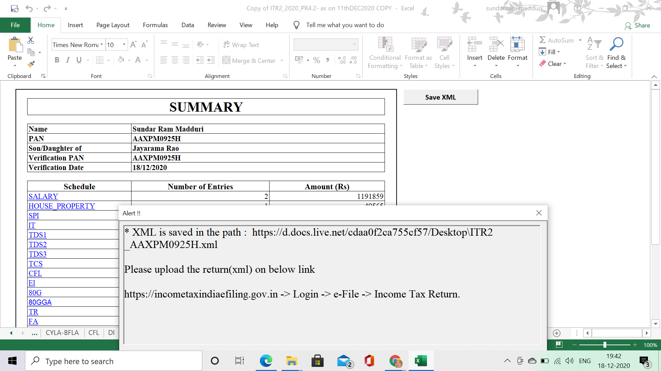Toggle Italic formatting button

[x=68, y=60]
